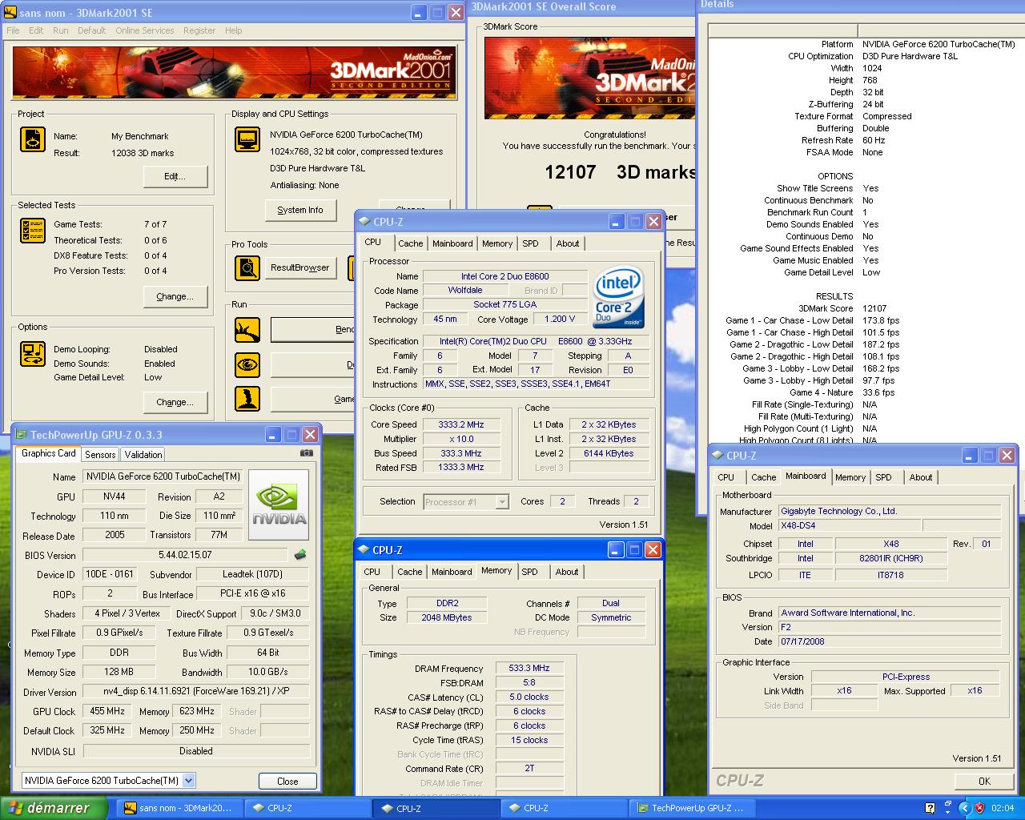
Task: Click the System Info button
Action: (x=300, y=210)
